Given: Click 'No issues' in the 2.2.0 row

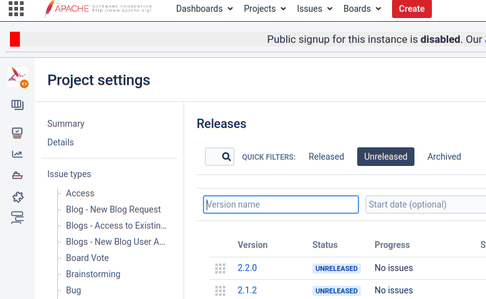Looking at the screenshot, I should 394,268.
